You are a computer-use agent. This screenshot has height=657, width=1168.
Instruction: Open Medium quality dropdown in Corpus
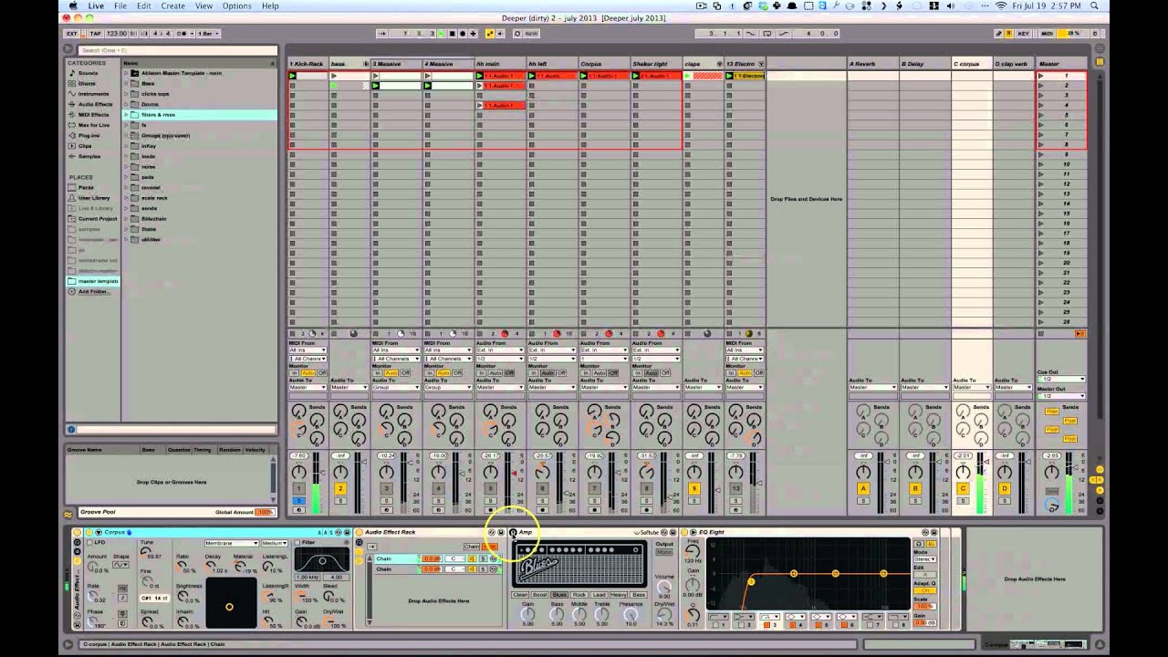[276, 543]
